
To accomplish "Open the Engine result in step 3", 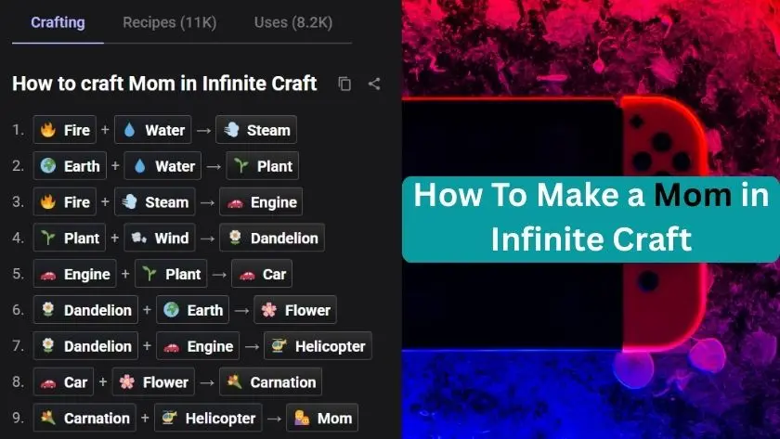I will coord(261,201).
